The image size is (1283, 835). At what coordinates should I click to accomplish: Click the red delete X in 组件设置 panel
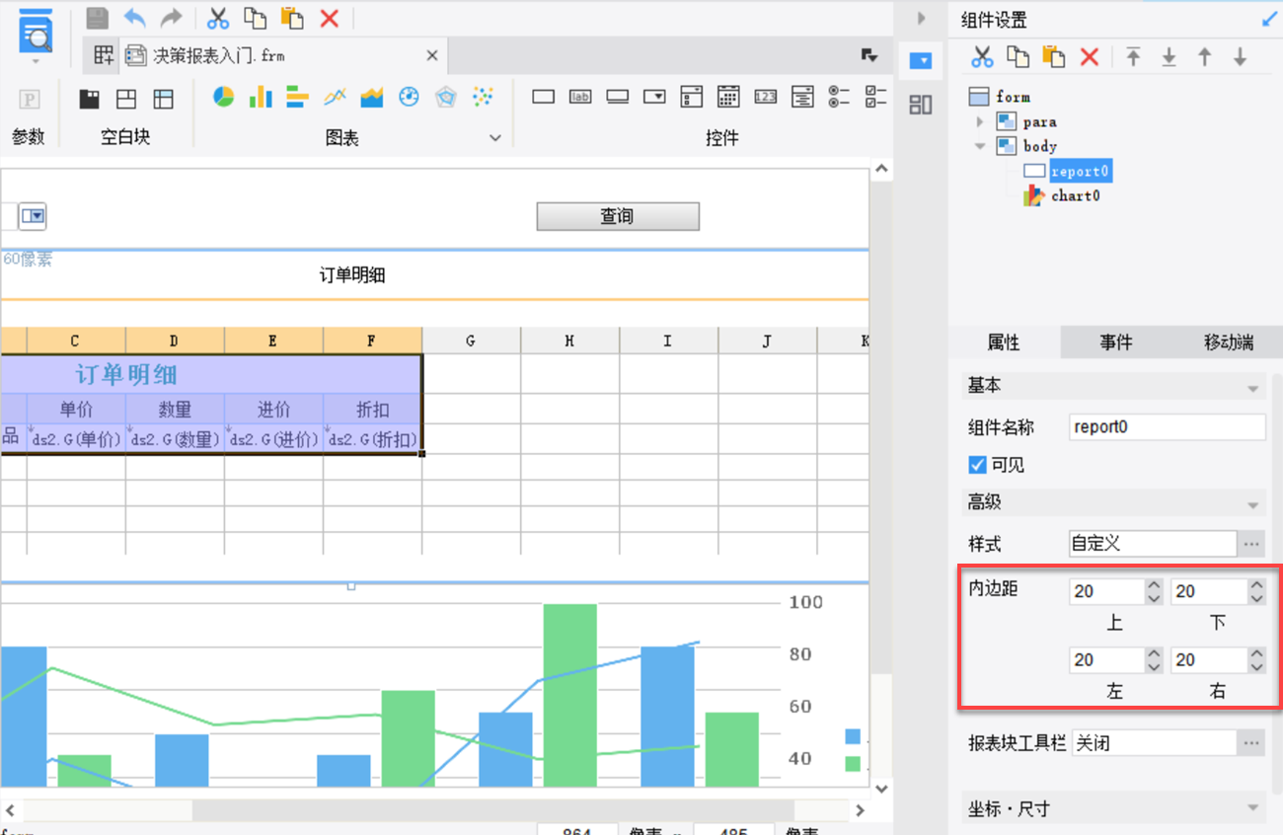tap(1090, 57)
